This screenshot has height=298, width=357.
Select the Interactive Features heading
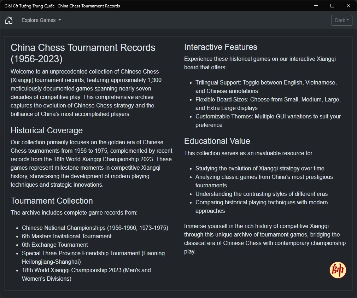(221, 47)
